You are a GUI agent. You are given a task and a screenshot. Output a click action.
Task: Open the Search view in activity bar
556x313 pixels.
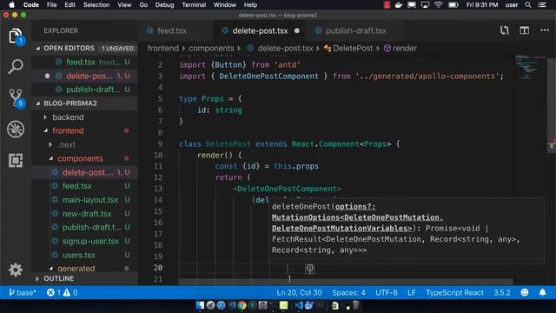16,66
